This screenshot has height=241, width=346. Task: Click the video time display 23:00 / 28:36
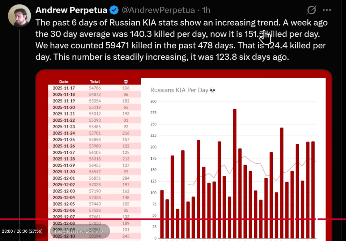tap(22, 231)
